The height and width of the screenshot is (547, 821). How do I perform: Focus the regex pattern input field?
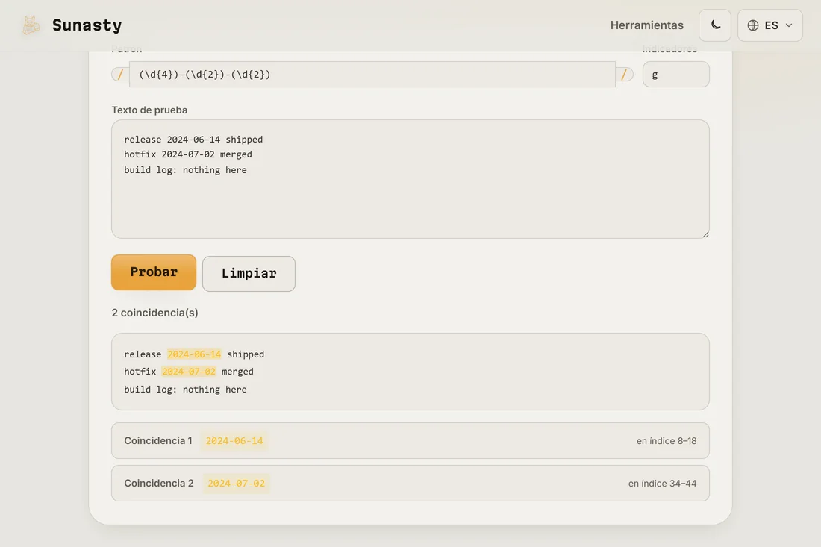tap(372, 75)
